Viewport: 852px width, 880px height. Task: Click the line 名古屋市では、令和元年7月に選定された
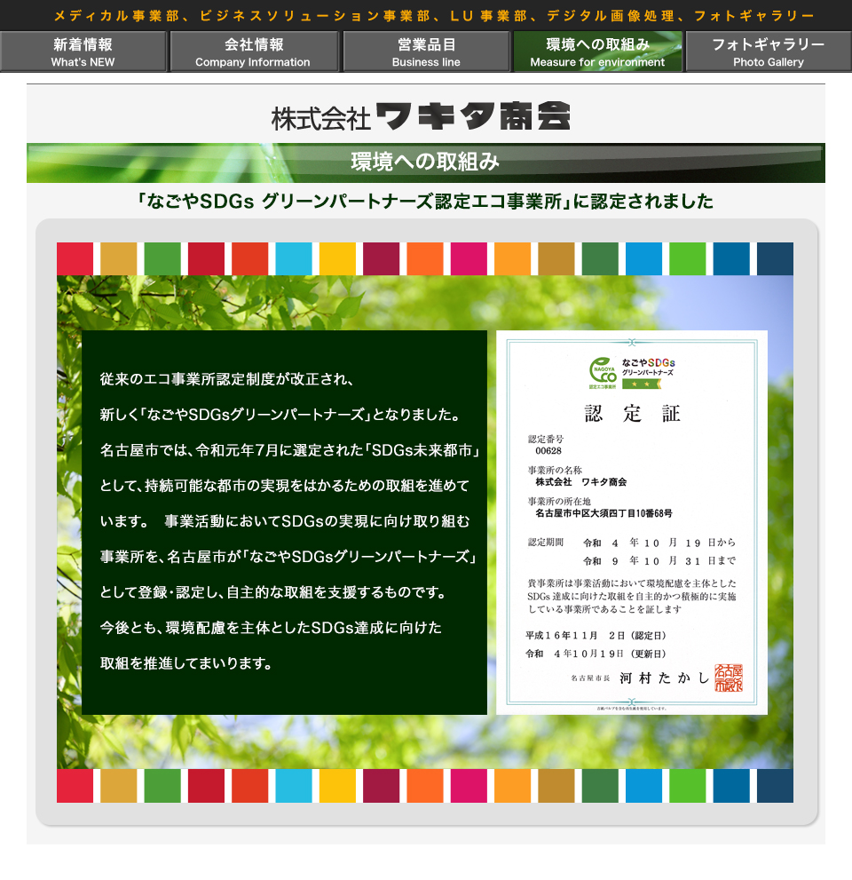pyautogui.click(x=290, y=450)
